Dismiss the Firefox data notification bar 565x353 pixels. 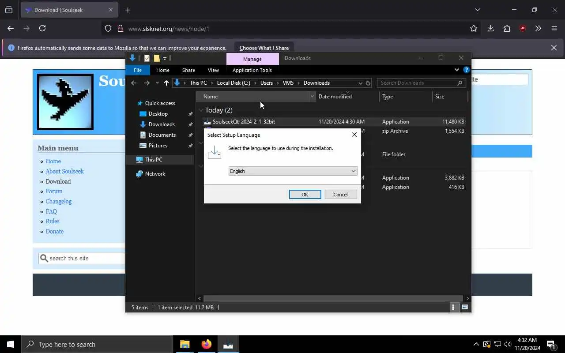tap(554, 48)
